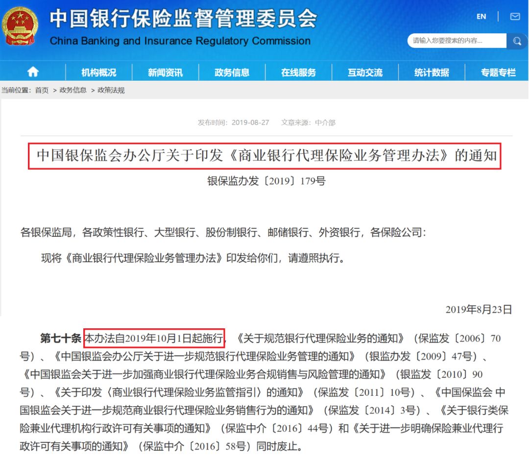Click the Chinese site title 中国银行保险监督管理委员会
Screen dimensions: 529x459
click(184, 19)
